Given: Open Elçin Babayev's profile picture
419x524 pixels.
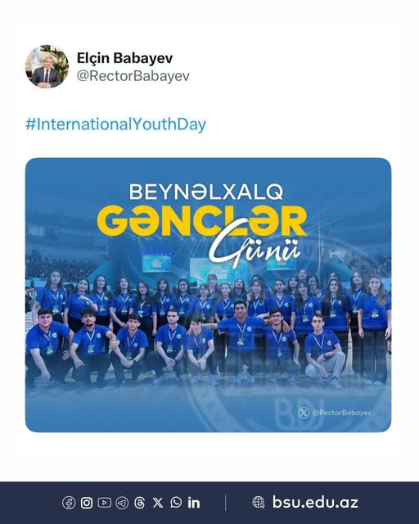Looking at the screenshot, I should (x=47, y=66).
